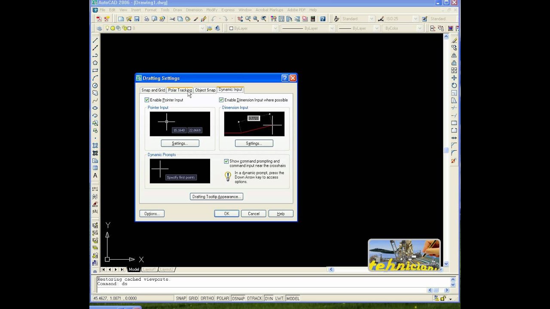
Task: Select the Circle draw tool
Action: click(x=95, y=85)
